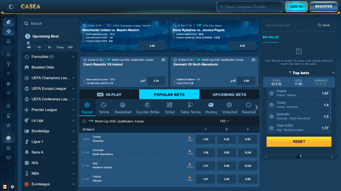Image resolution: width=341 pixels, height=191 pixels.
Task: Switch to IN-PLAY tab
Action: pos(109,95)
